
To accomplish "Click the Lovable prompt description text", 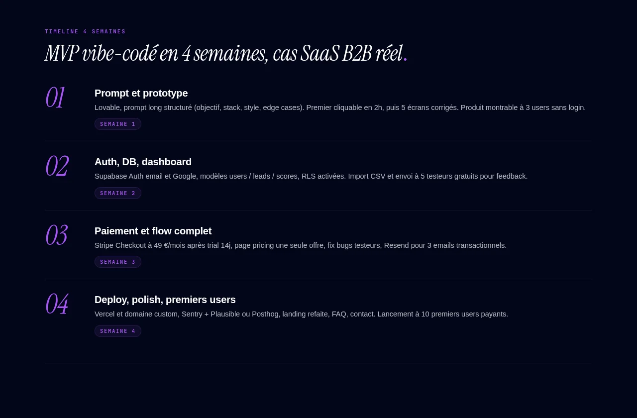I will [x=340, y=107].
